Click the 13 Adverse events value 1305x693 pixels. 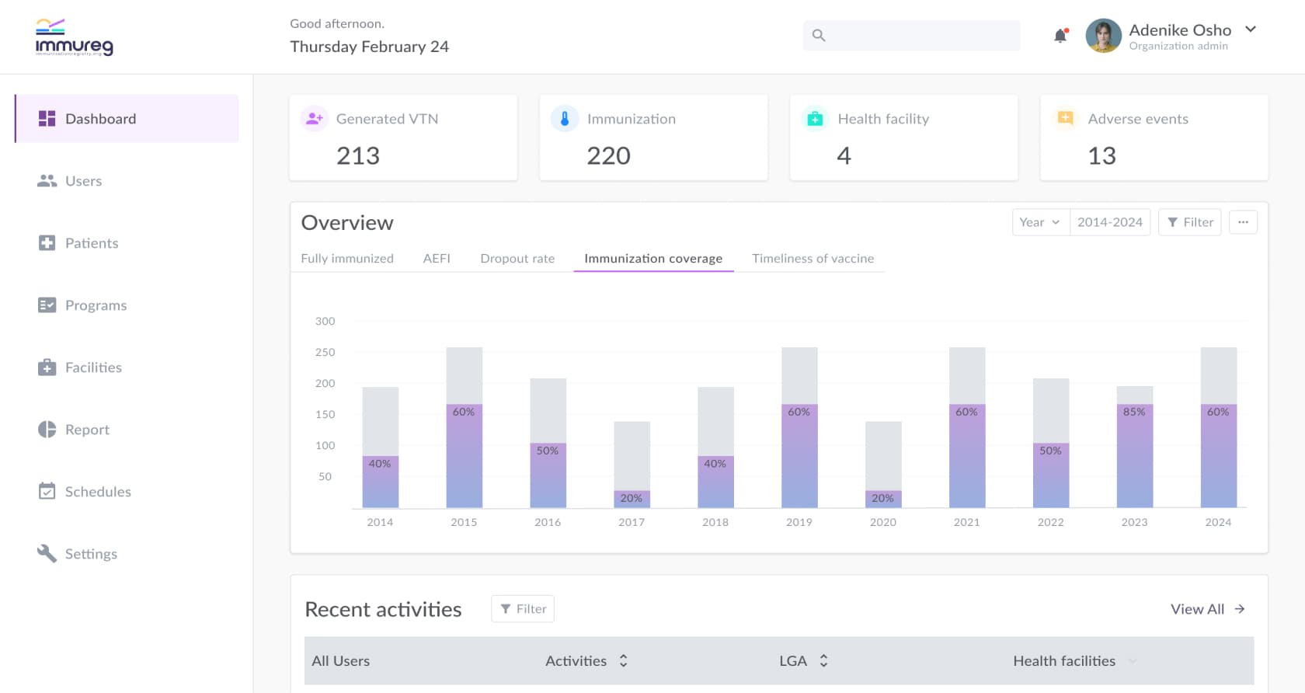point(1101,156)
